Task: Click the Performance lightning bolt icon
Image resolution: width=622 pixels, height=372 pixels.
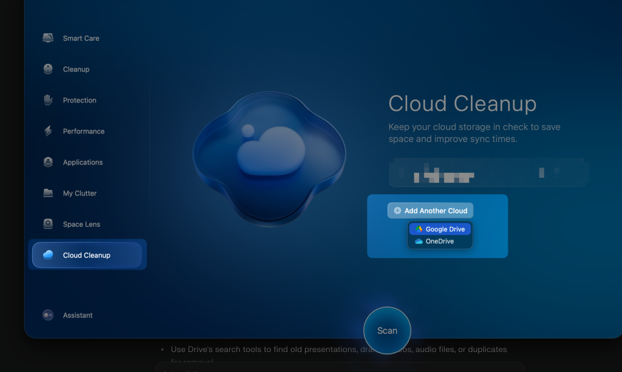Action: (48, 131)
